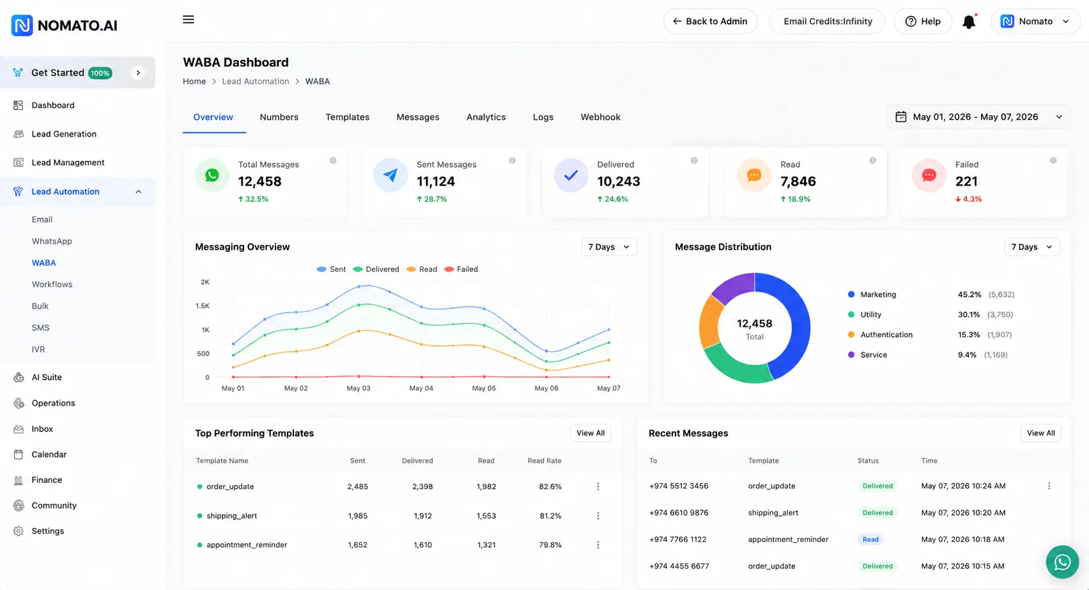Open the appointment_reminder template row menu
Screen dimensions: 1089x590
click(x=598, y=545)
